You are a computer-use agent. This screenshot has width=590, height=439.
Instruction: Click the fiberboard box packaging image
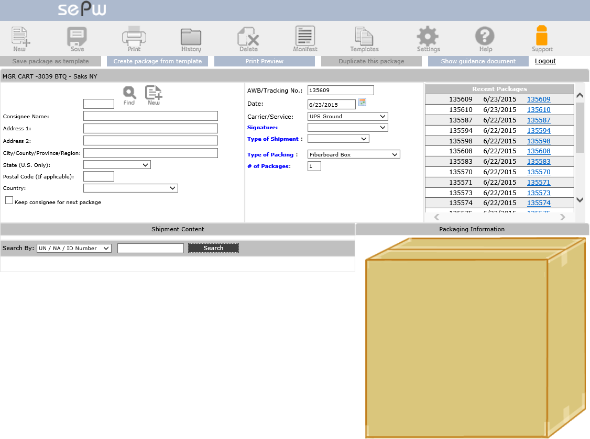pyautogui.click(x=476, y=337)
